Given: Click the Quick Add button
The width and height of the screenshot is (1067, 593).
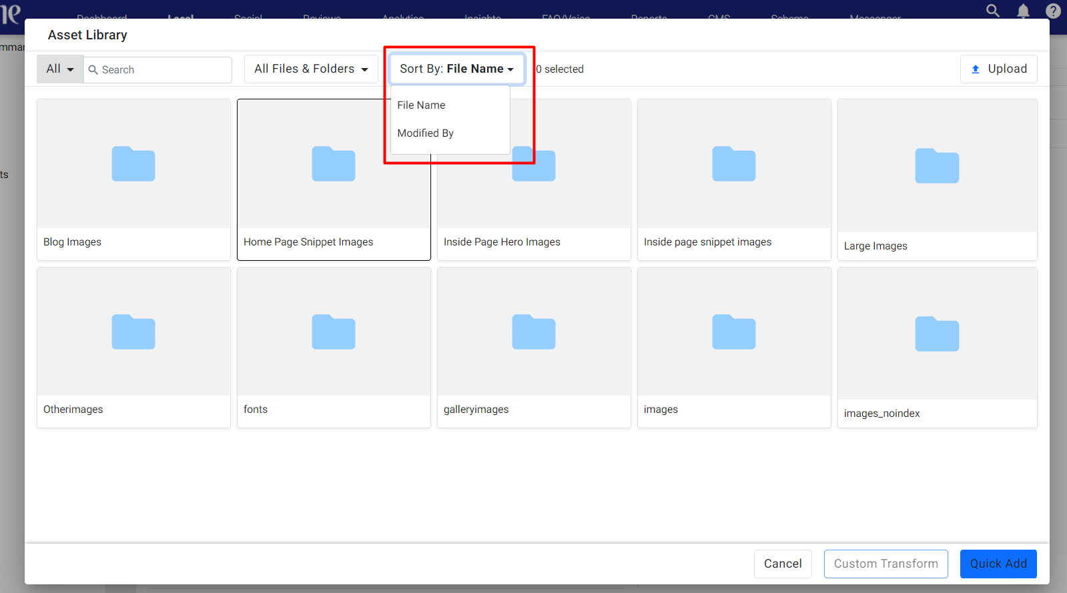Looking at the screenshot, I should coord(998,564).
